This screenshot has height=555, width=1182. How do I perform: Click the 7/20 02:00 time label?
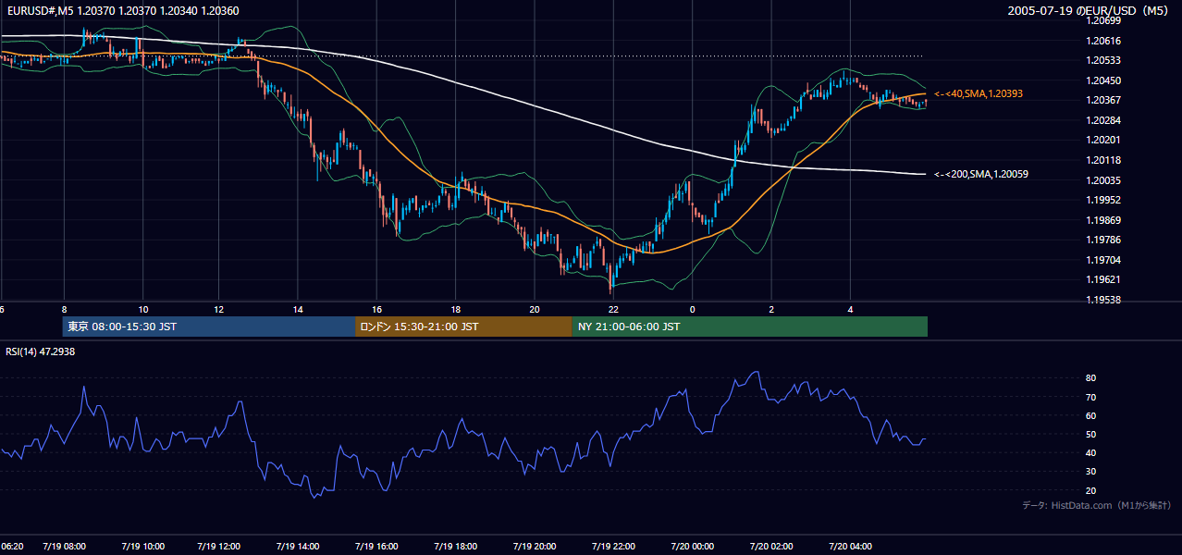pyautogui.click(x=770, y=546)
